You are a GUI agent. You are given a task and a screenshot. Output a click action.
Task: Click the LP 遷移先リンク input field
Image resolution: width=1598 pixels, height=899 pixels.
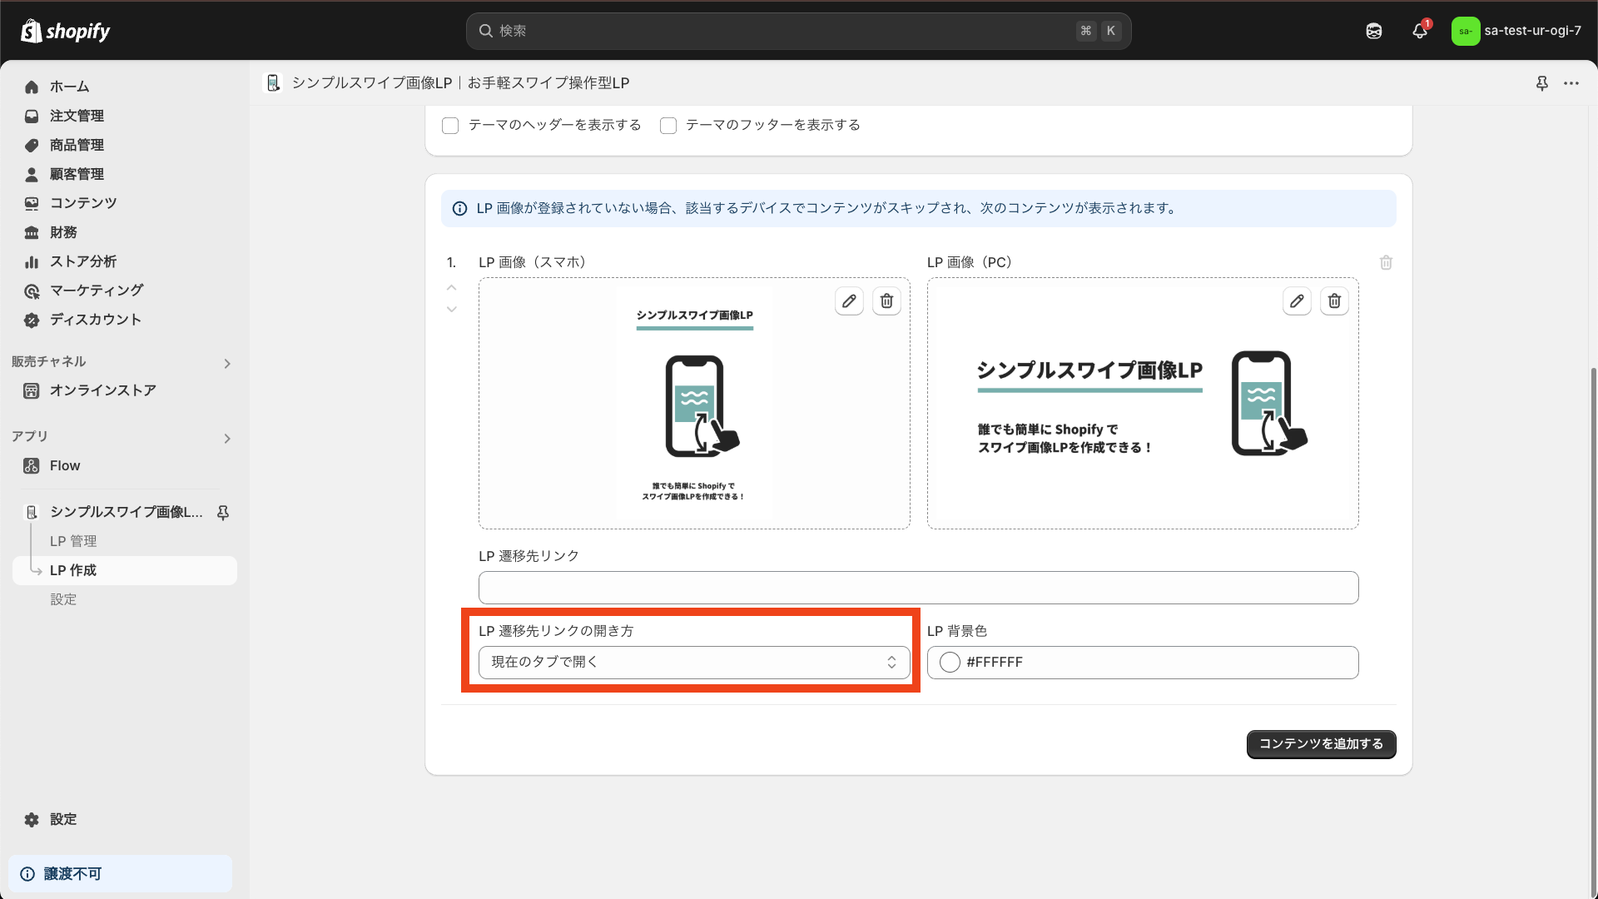(918, 588)
